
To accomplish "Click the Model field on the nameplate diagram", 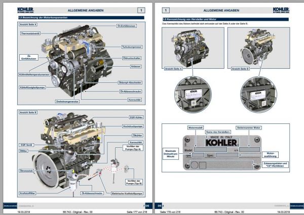I will pyautogui.click(x=211, y=150).
